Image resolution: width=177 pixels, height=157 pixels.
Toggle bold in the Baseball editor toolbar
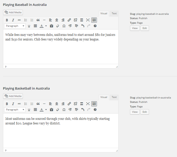(x=7, y=20)
